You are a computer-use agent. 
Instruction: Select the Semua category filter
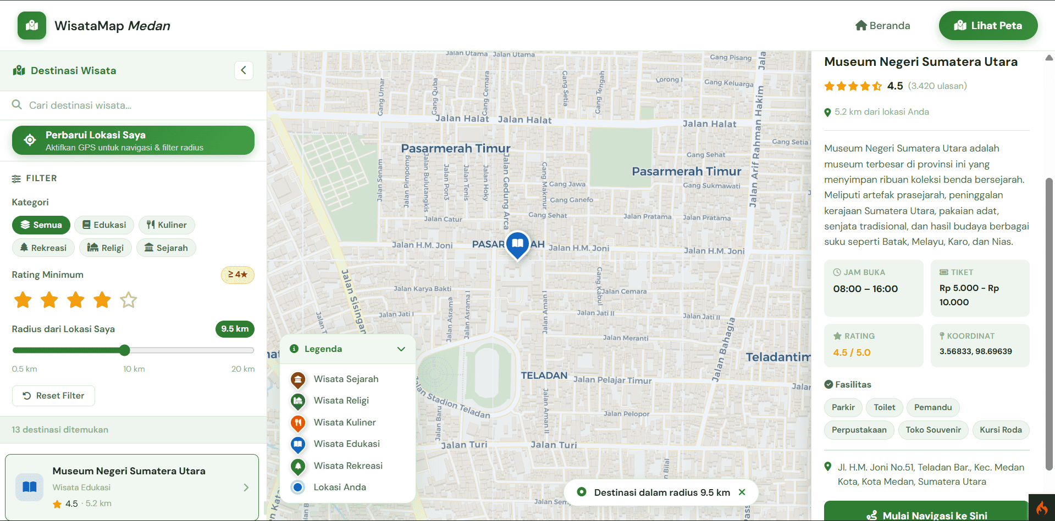coord(41,225)
